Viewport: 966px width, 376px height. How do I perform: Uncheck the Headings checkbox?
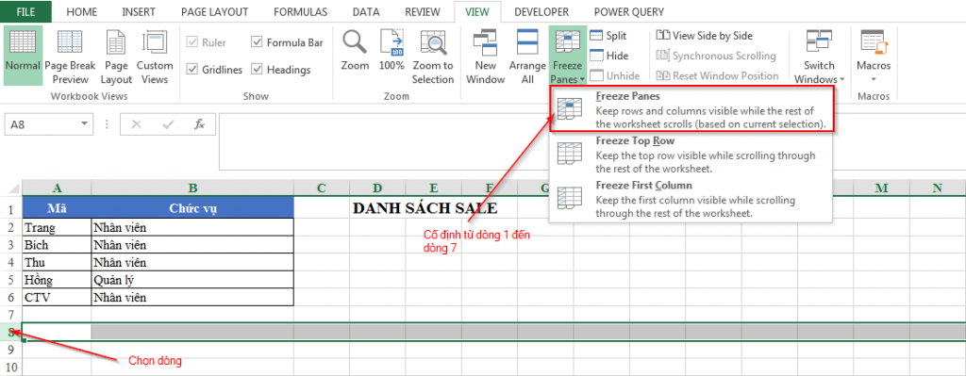(x=257, y=70)
